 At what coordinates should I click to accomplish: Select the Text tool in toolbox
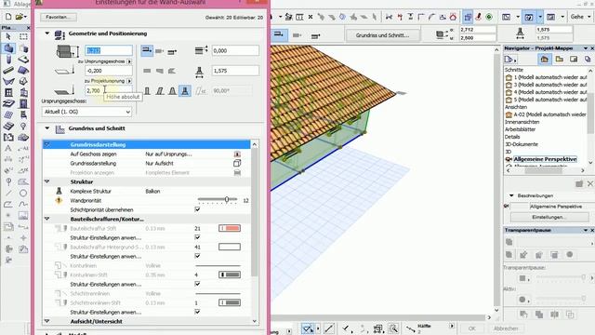tap(8, 148)
